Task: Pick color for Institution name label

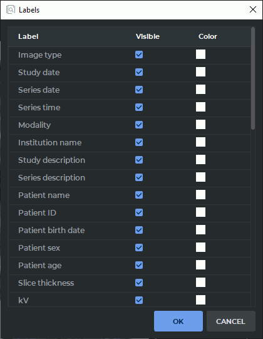Action: 200,142
